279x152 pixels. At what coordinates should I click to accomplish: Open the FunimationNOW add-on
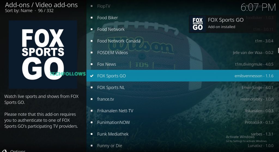[x=183, y=122]
